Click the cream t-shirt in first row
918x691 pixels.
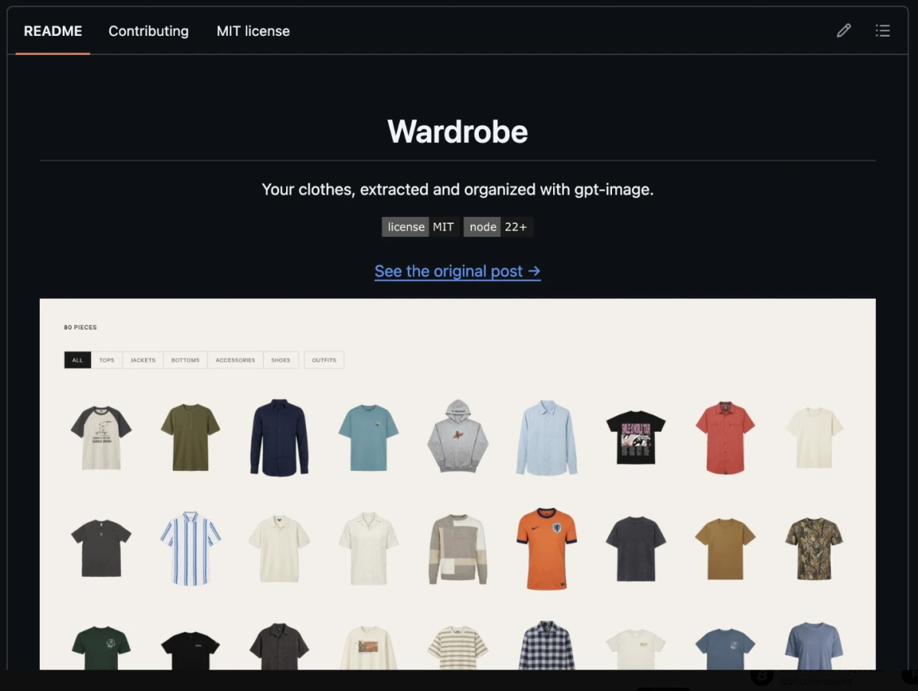pyautogui.click(x=814, y=437)
